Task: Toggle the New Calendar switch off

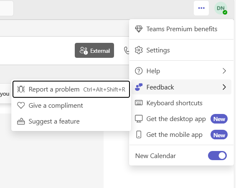Action: pyautogui.click(x=217, y=156)
